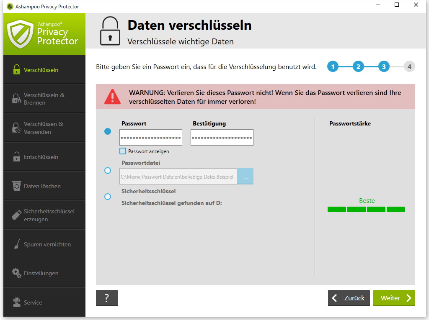Click the Zurück button
429x320 pixels.
(x=349, y=298)
